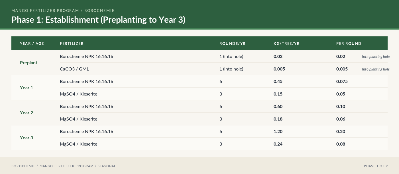
Task: Click Borochemie NPK 16:16:16 in Year 2
Action: click(86, 106)
